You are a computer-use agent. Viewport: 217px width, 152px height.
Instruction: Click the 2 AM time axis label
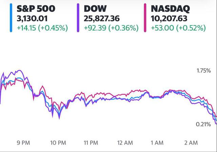pos(191,143)
